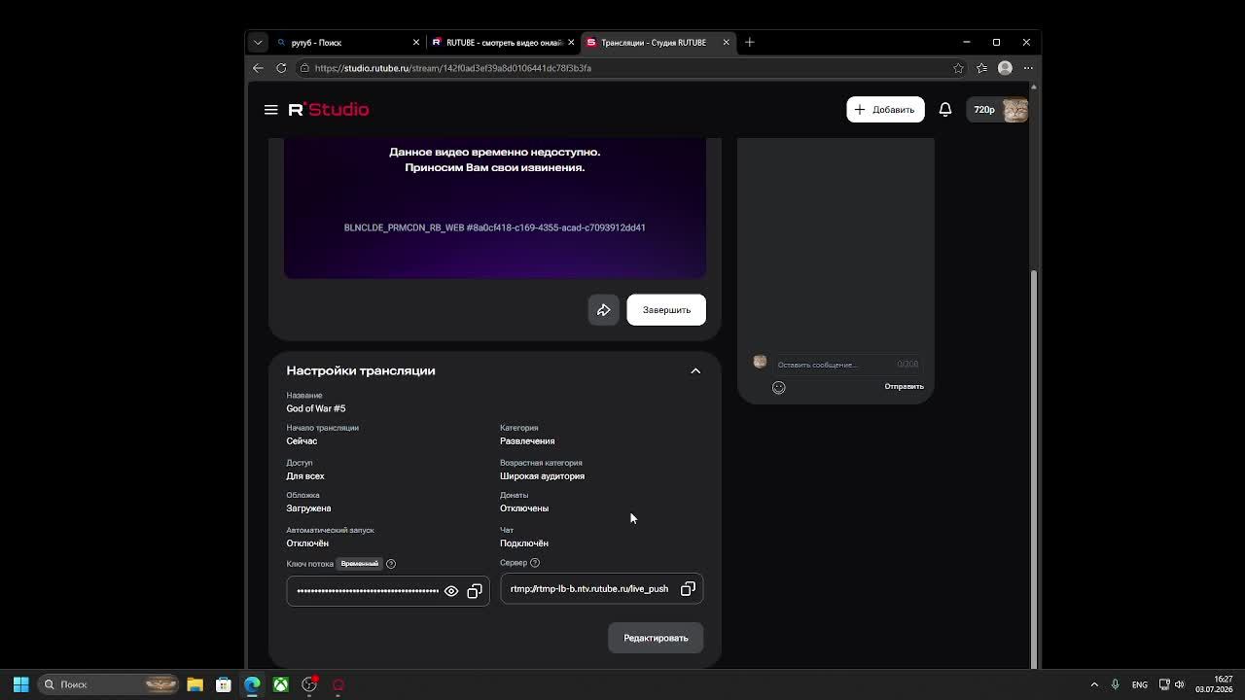Show hidden system tray icons

coord(1094,684)
